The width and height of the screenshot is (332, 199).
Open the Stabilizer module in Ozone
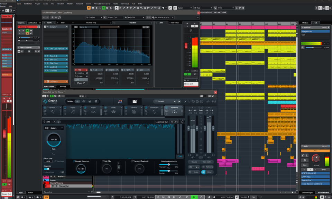click(x=133, y=111)
